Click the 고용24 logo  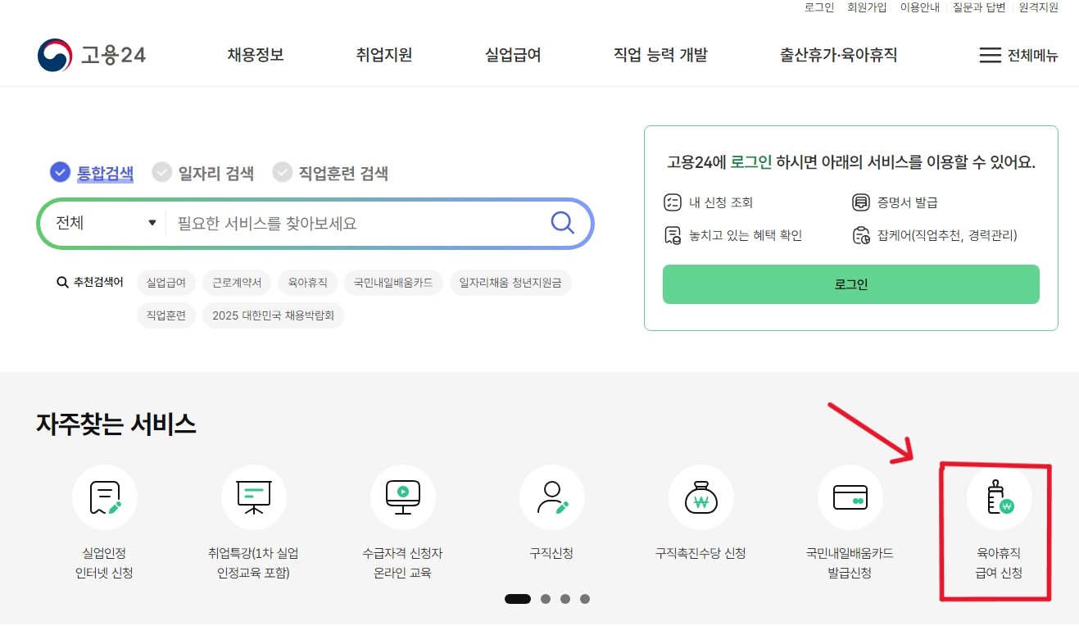(x=90, y=55)
